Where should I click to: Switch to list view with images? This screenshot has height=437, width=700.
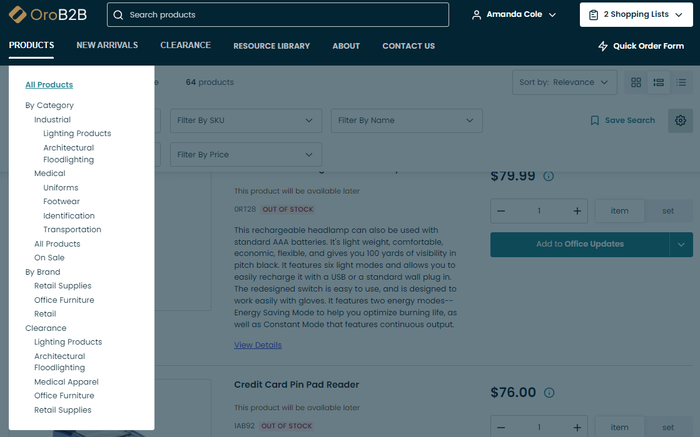pyautogui.click(x=659, y=82)
